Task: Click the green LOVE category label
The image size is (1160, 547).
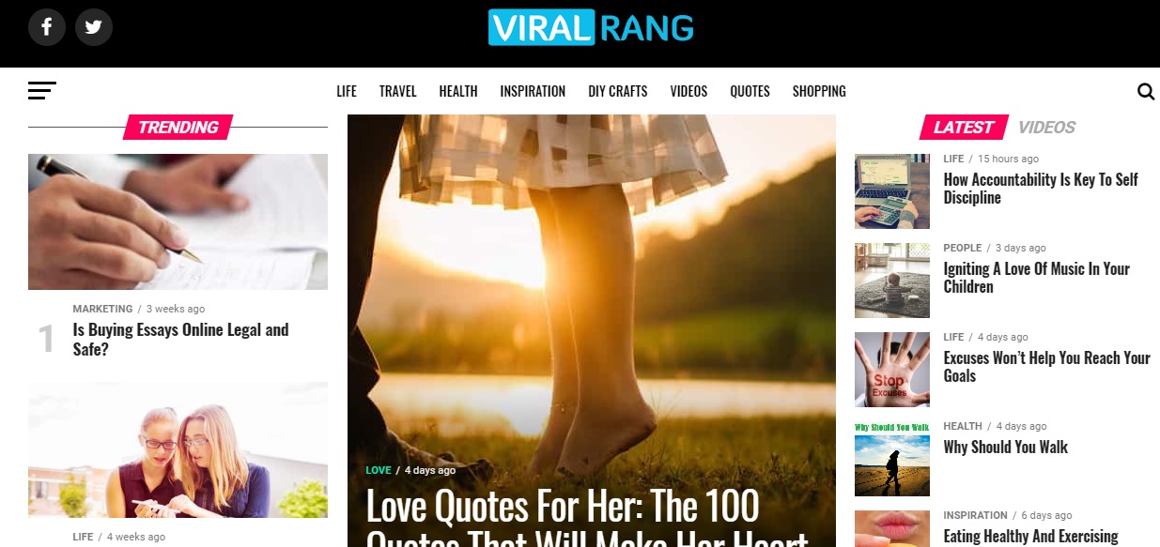Action: [379, 470]
